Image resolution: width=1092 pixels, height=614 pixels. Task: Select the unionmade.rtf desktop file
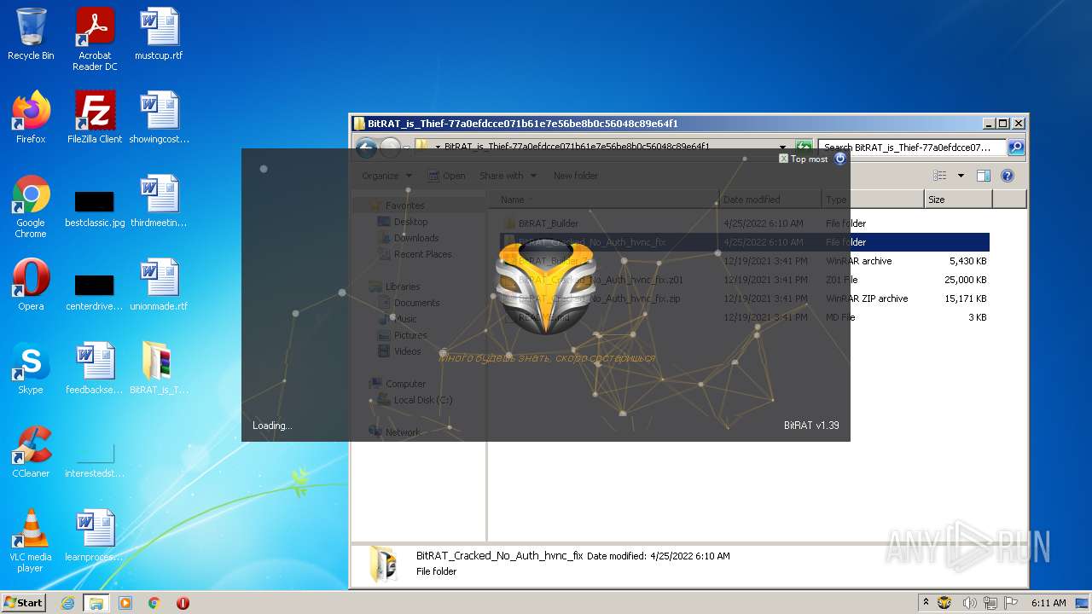click(x=159, y=285)
